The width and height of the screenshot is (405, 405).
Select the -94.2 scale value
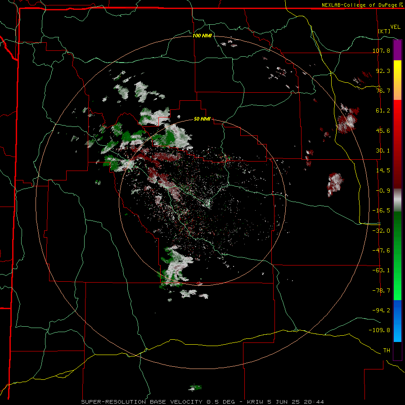(381, 310)
